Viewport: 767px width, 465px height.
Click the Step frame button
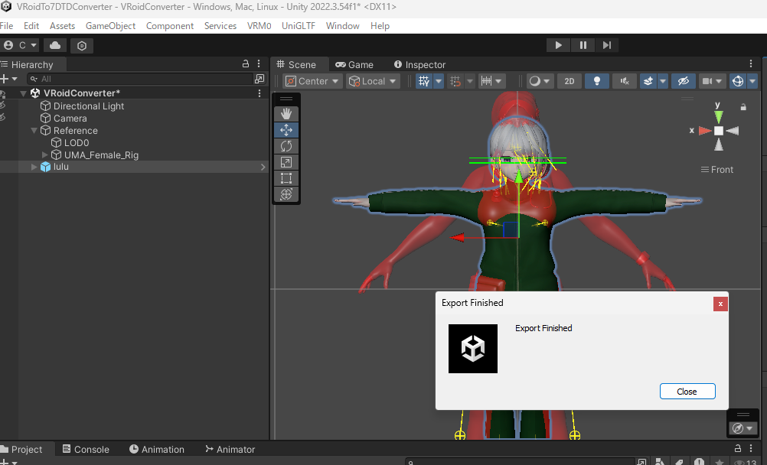tap(607, 45)
